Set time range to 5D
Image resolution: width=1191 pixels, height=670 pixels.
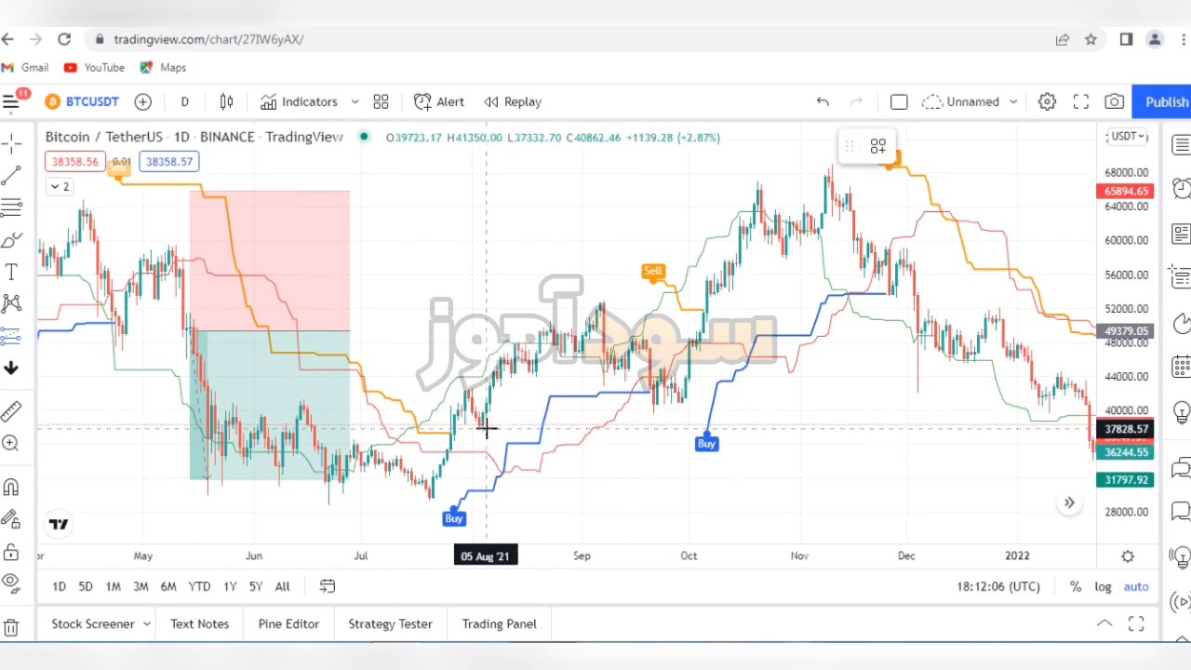pos(86,586)
